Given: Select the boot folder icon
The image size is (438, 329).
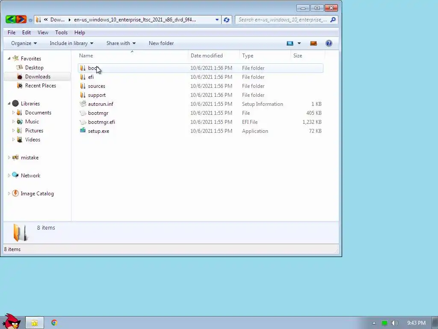Looking at the screenshot, I should [83, 68].
